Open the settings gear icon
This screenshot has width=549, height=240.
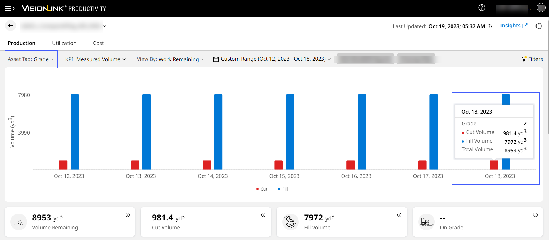click(539, 26)
